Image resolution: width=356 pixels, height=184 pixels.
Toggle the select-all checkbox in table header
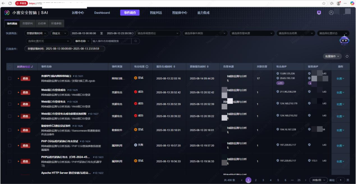point(10,67)
